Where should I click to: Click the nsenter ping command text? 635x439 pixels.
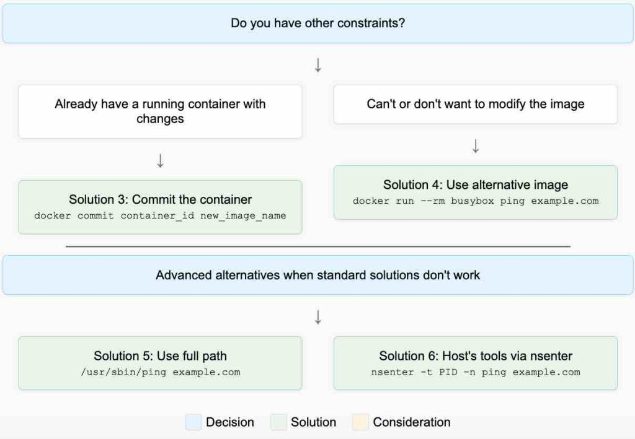click(476, 372)
